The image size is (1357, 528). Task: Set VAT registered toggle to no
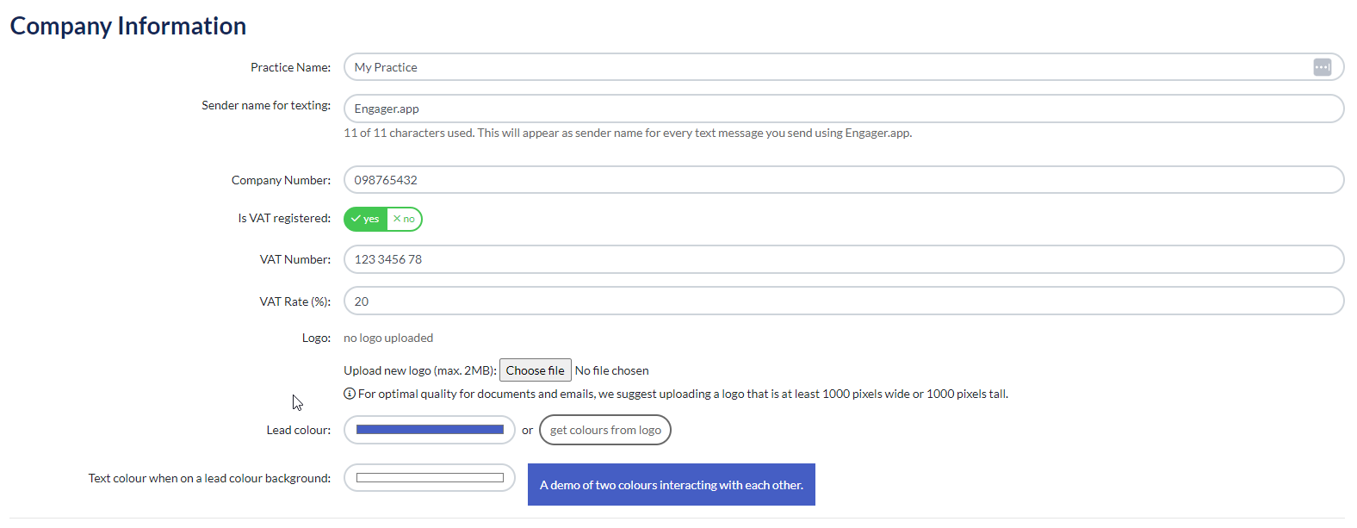404,219
